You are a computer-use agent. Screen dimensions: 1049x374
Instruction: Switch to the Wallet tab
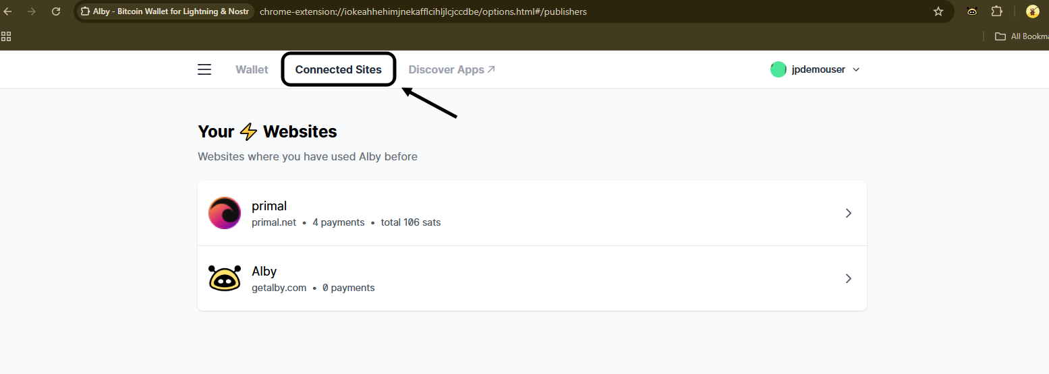pyautogui.click(x=252, y=69)
